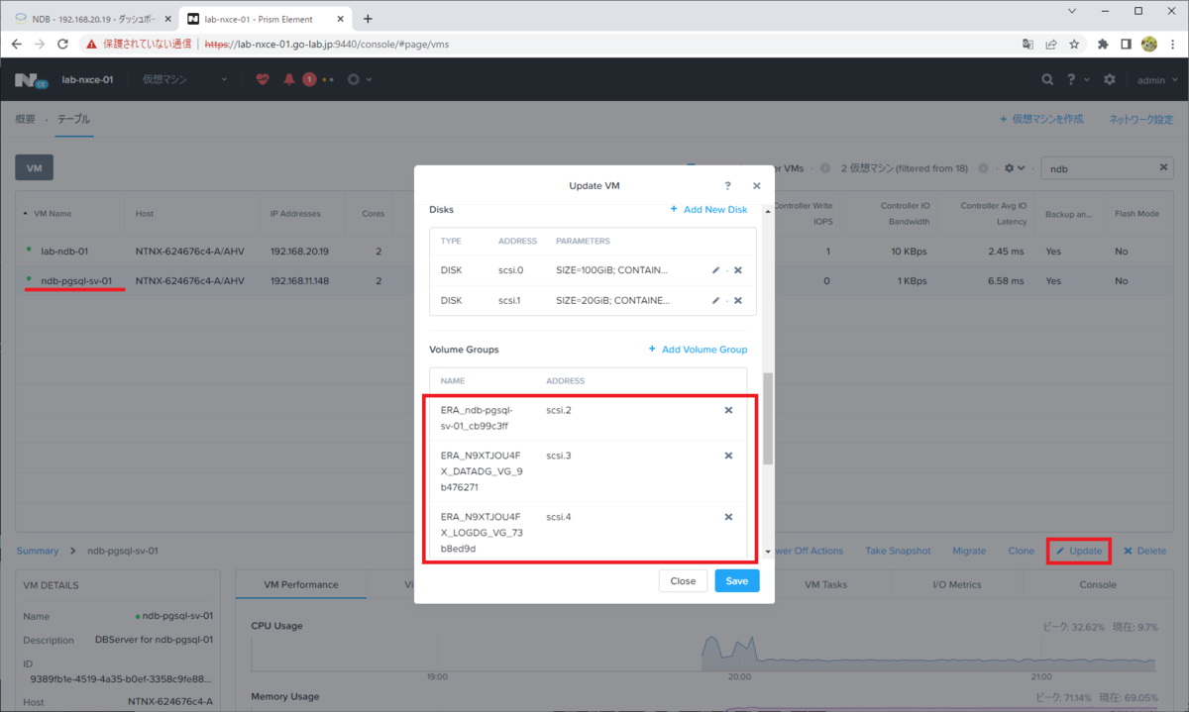The width and height of the screenshot is (1189, 712).
Task: Sort table by VM Name column
Action: click(x=52, y=213)
